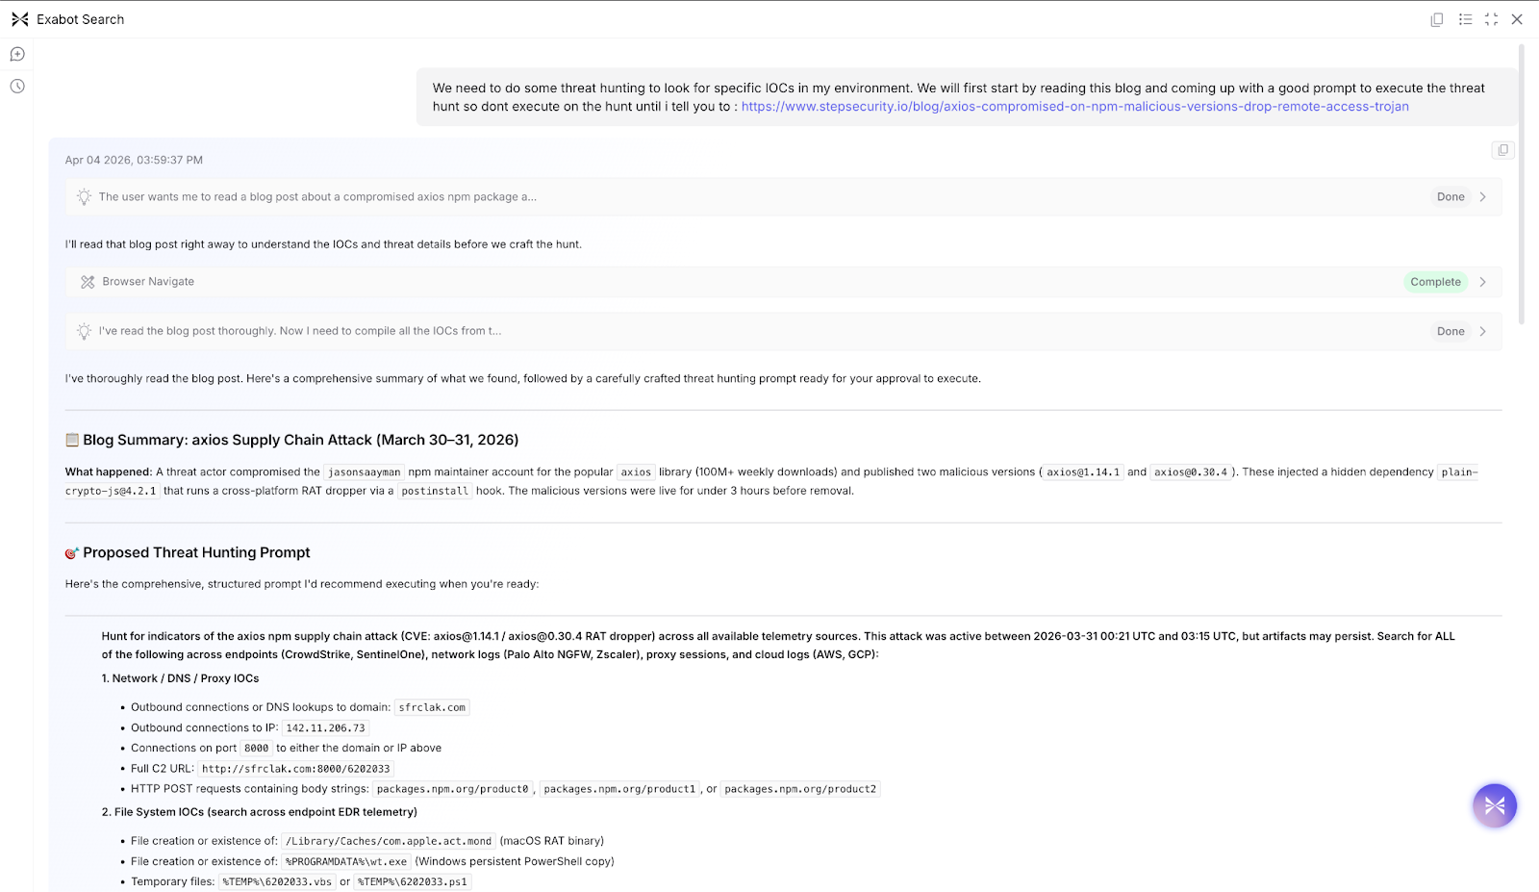Click packages.npm.org/product2 code chip

[800, 789]
